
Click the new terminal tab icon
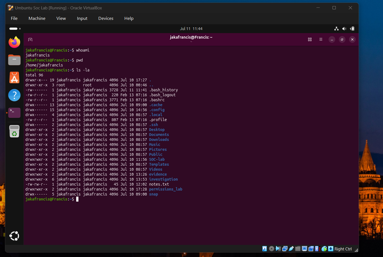(x=30, y=40)
